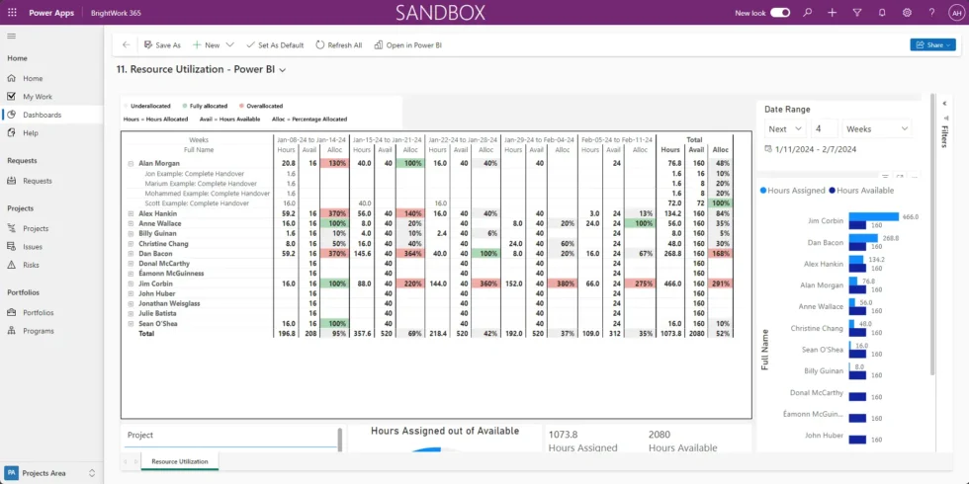Click the Hours Assigned legend color dot

762,190
